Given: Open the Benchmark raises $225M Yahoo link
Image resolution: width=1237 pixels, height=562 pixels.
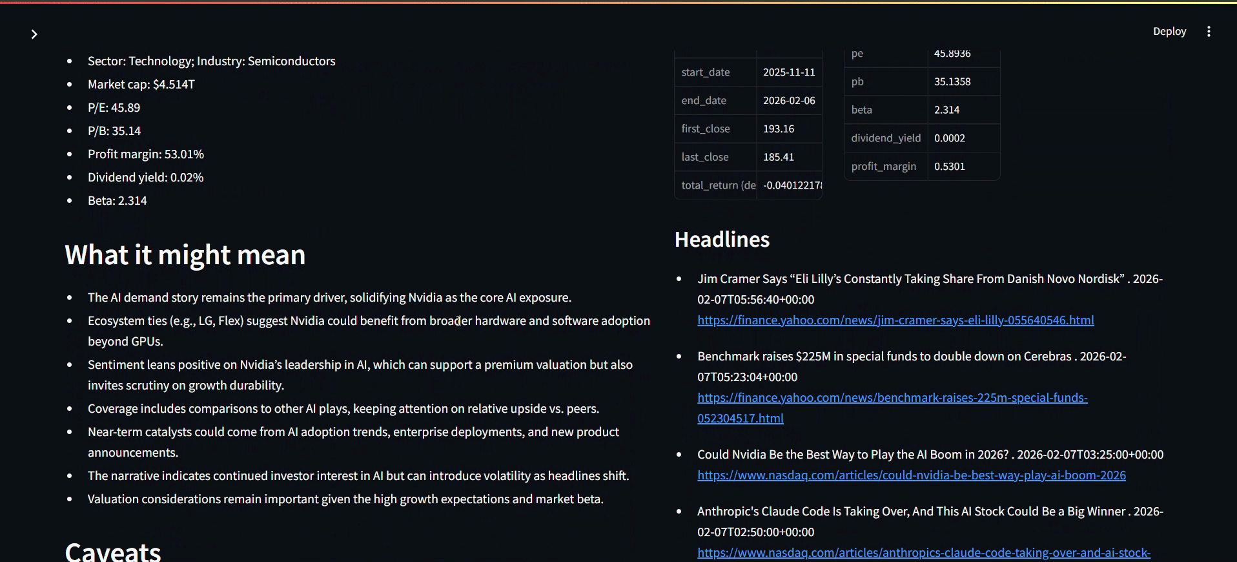Looking at the screenshot, I should (x=892, y=398).
